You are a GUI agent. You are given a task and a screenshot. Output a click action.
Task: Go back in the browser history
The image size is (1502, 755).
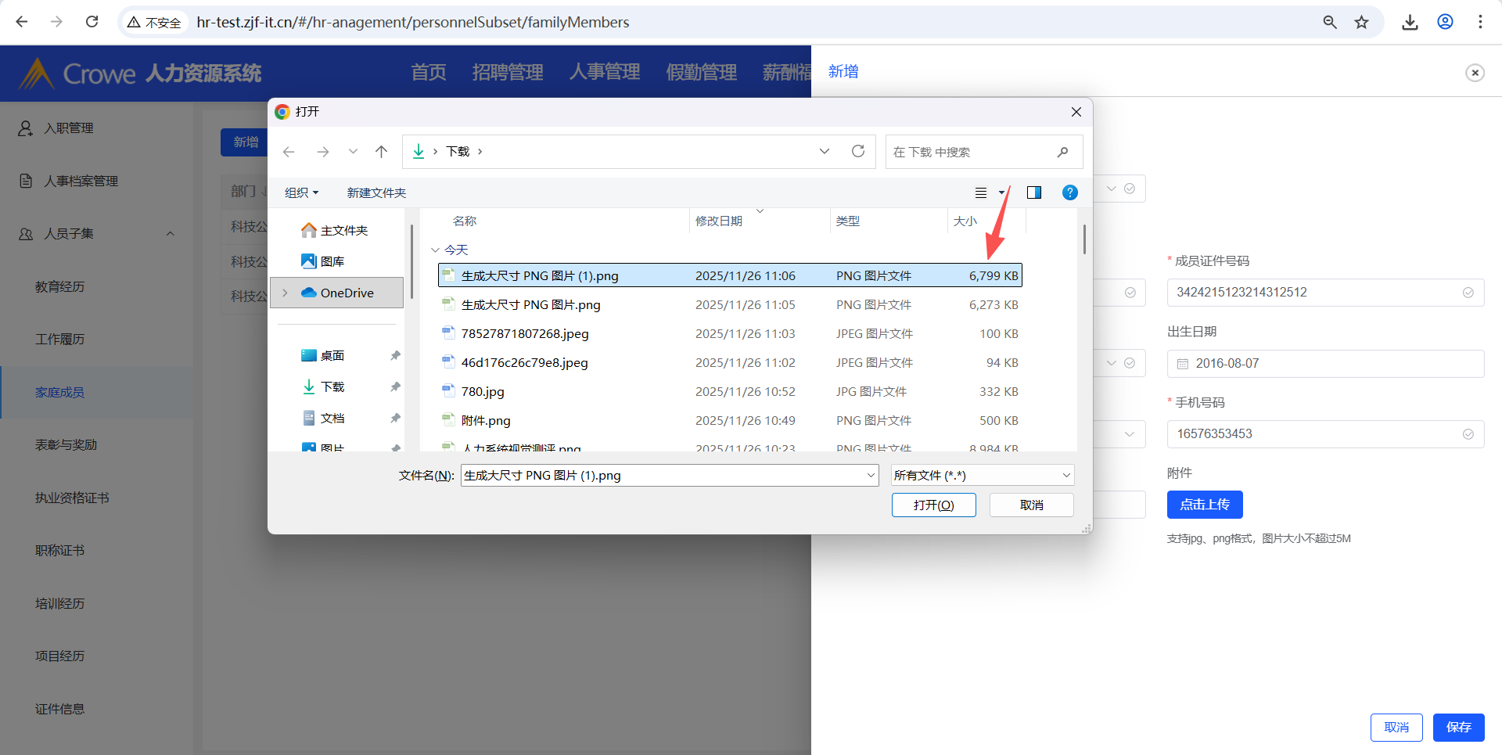pos(22,22)
